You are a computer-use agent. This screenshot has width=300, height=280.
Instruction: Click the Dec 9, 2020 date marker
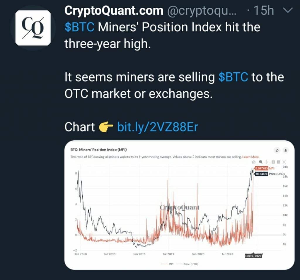point(253,256)
